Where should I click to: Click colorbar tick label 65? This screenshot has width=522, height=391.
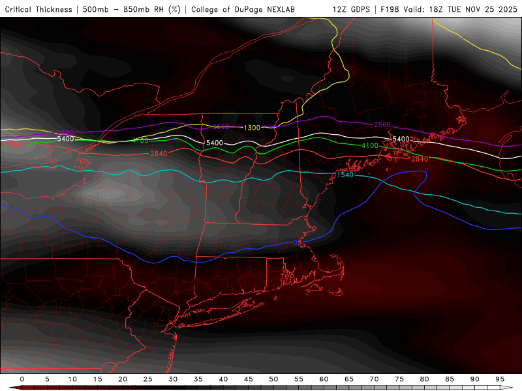(x=349, y=379)
